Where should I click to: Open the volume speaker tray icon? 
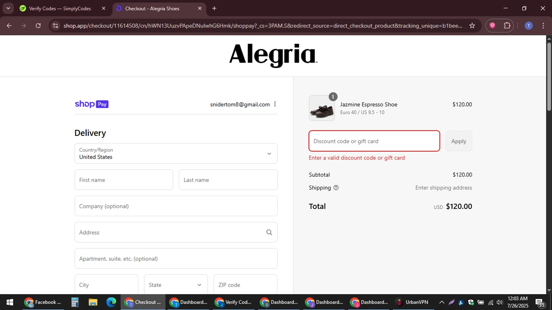click(499, 302)
